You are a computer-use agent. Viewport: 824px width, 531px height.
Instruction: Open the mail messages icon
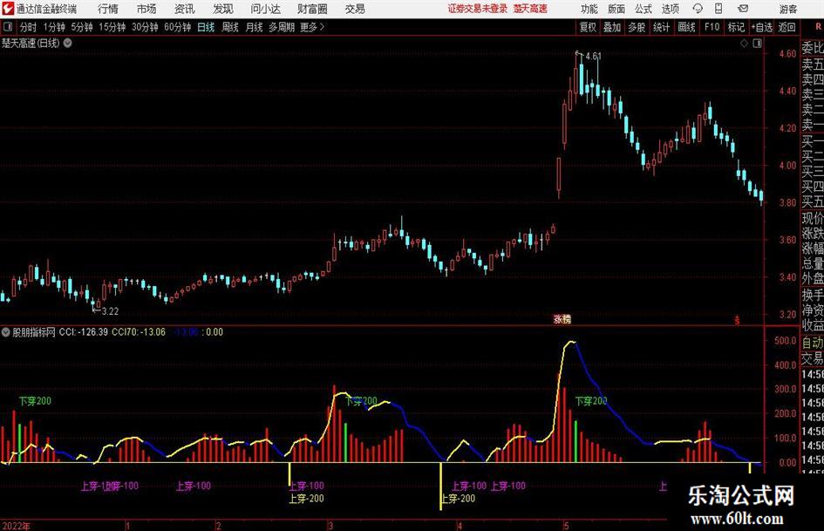tap(743, 9)
